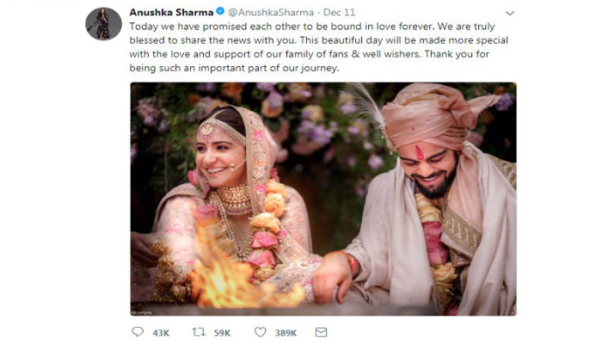Open the round profile avatar picture

point(103,24)
